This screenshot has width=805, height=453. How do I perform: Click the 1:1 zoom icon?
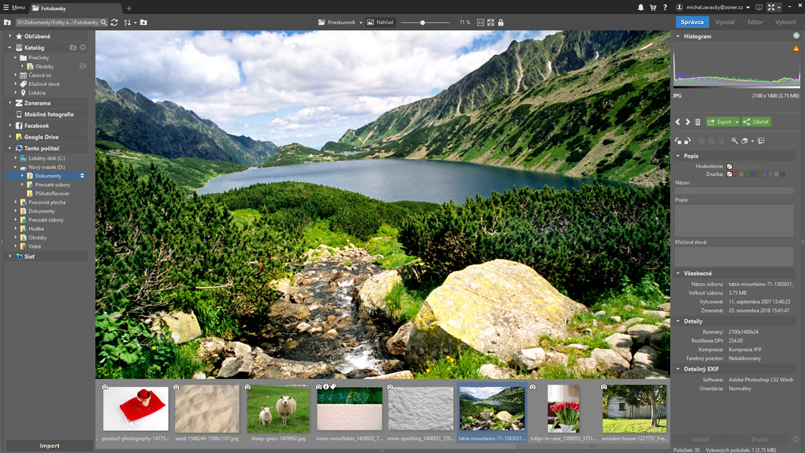click(480, 22)
